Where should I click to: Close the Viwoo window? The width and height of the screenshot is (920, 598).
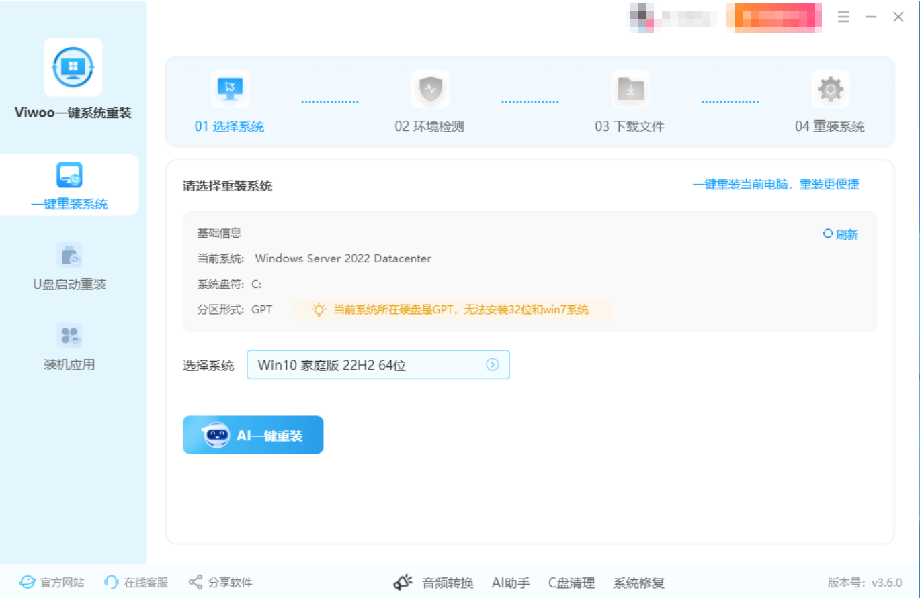[898, 17]
